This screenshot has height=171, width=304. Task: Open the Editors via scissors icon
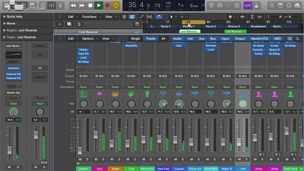[x=60, y=5]
